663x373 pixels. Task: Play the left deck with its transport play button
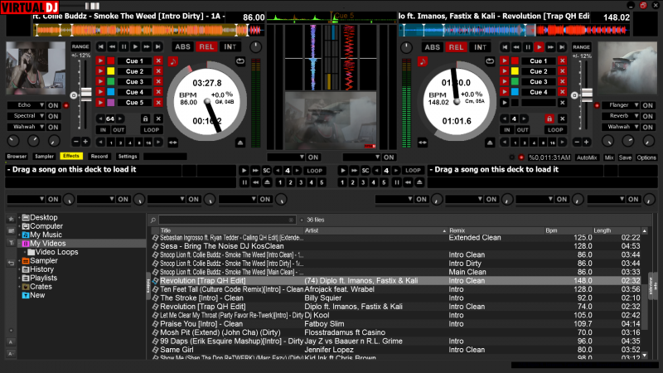(135, 46)
